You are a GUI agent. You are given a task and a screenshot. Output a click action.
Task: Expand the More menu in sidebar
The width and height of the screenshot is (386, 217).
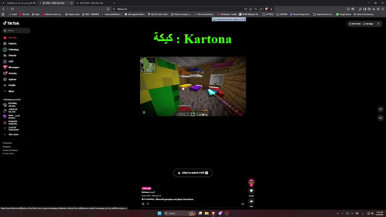9,91
